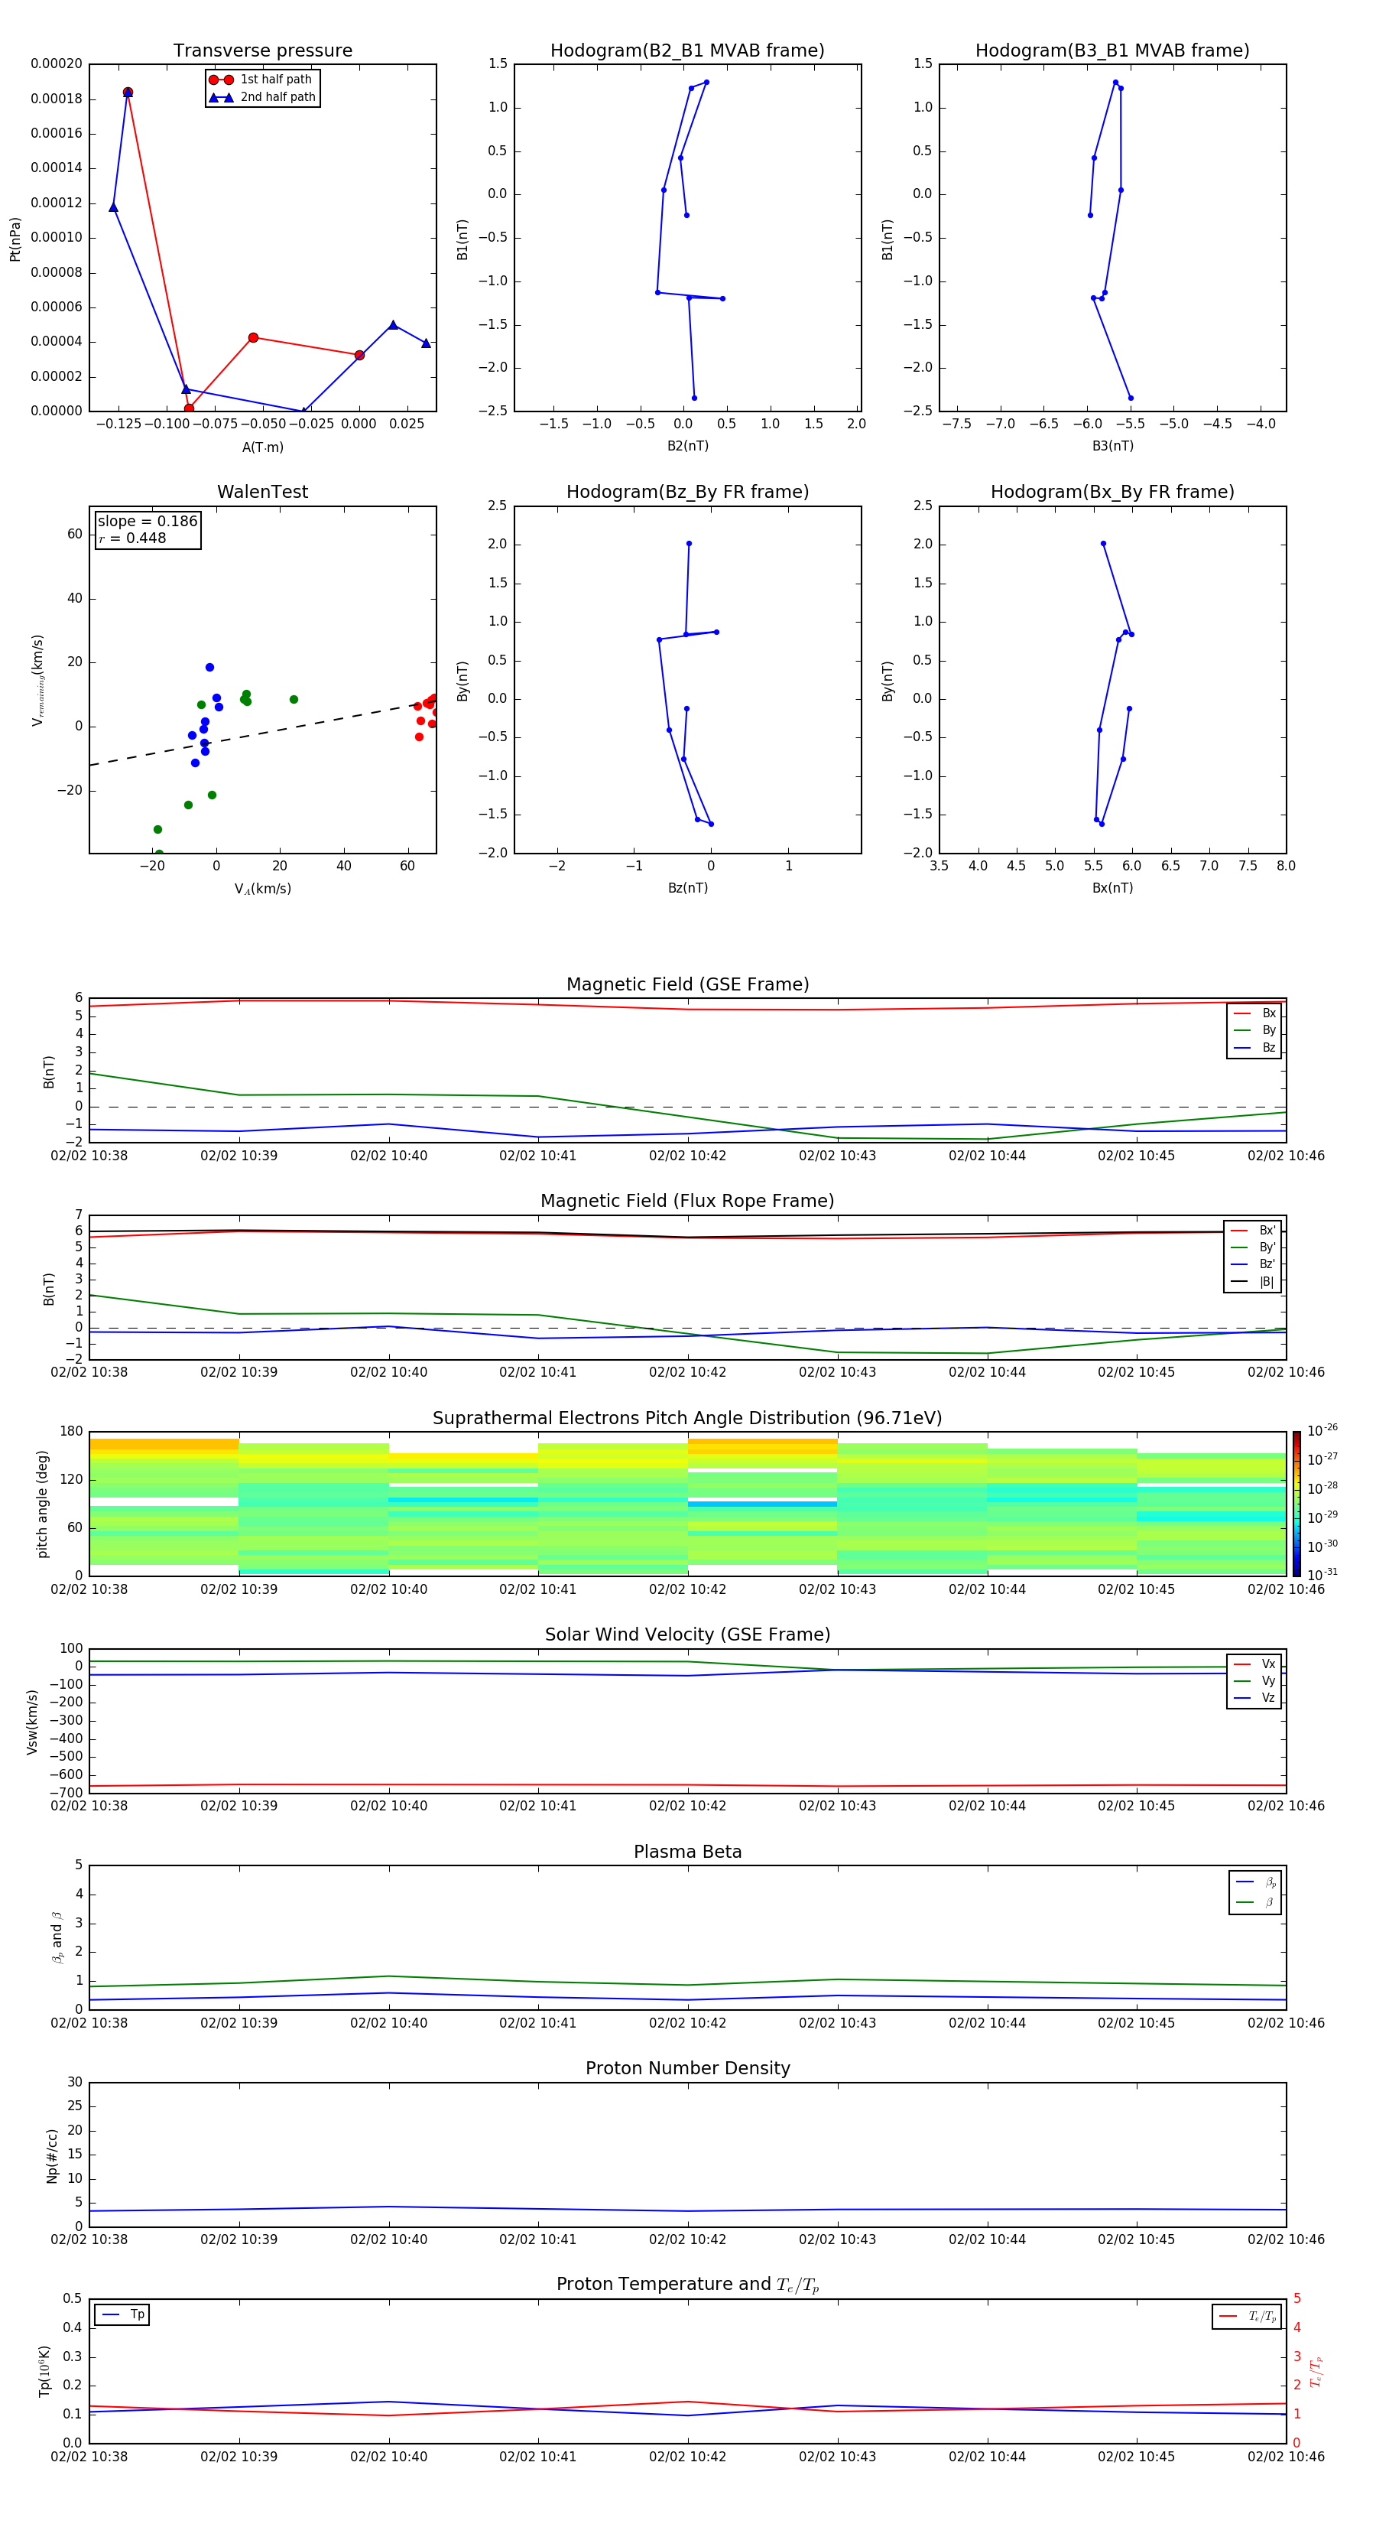Select the "Bz(nT)" x-axis label

point(687,888)
